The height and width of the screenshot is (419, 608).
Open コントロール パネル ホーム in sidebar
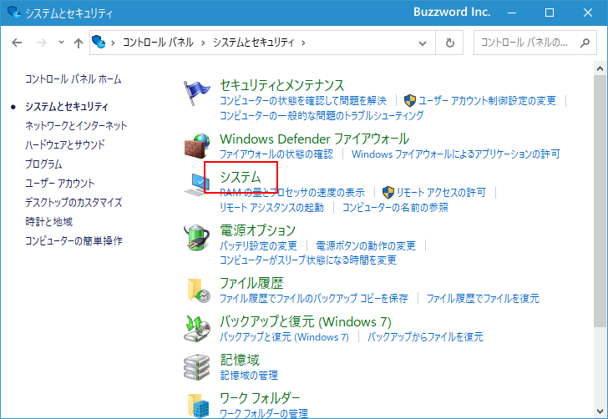coord(73,79)
